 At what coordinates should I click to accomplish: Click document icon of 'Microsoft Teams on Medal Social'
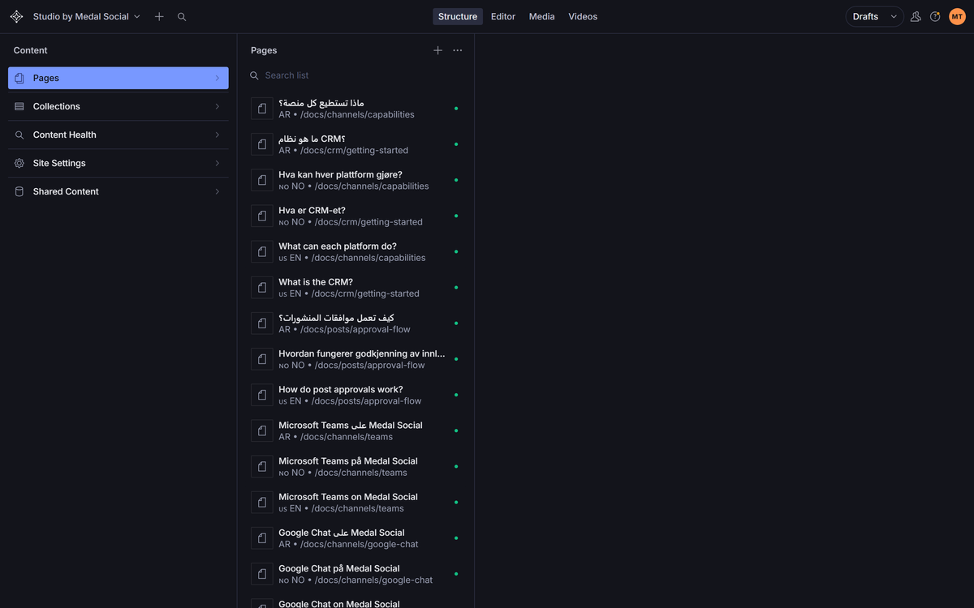click(262, 502)
